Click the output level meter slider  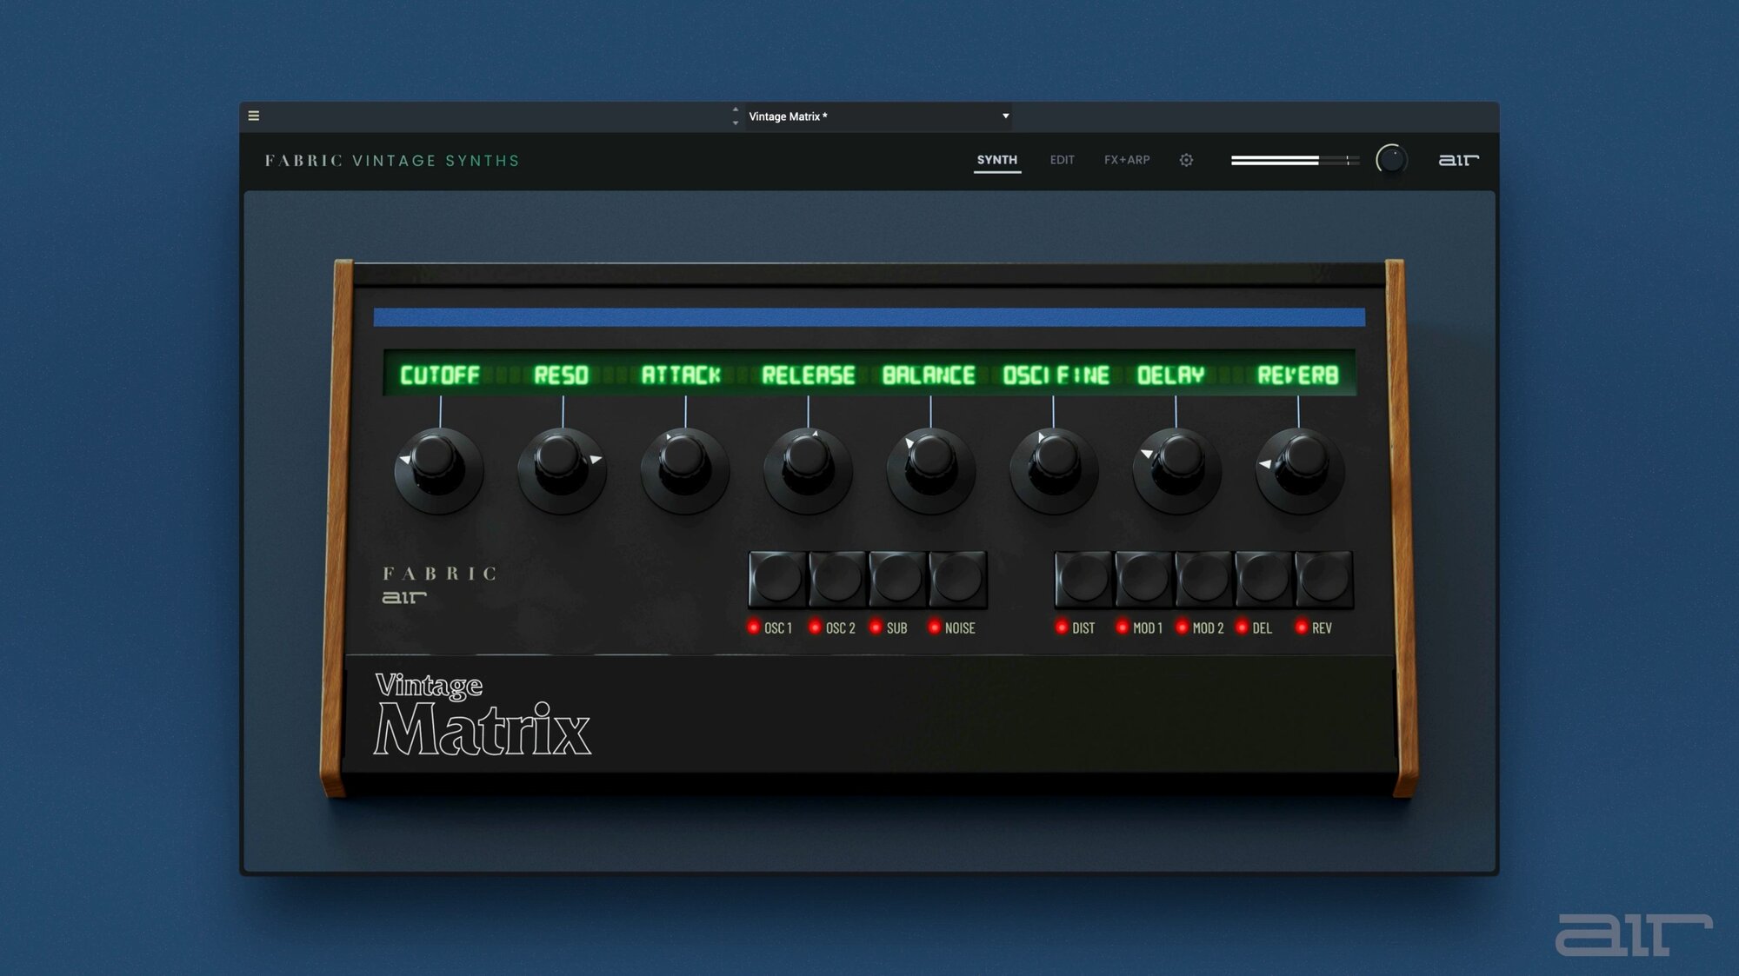1295,160
